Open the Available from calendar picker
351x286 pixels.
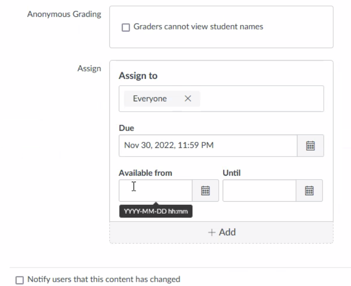[205, 190]
